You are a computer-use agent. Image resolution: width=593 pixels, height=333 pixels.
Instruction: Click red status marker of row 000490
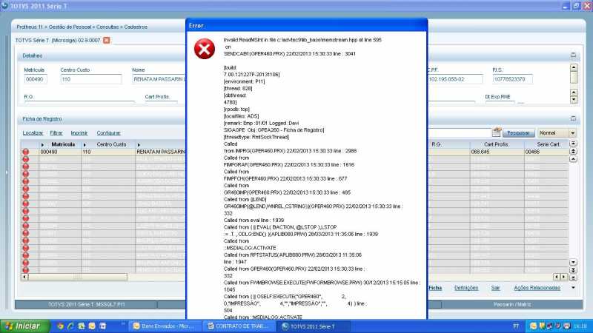[26, 152]
